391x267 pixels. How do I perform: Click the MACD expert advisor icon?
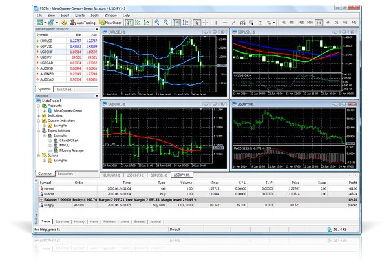[x=56, y=145]
